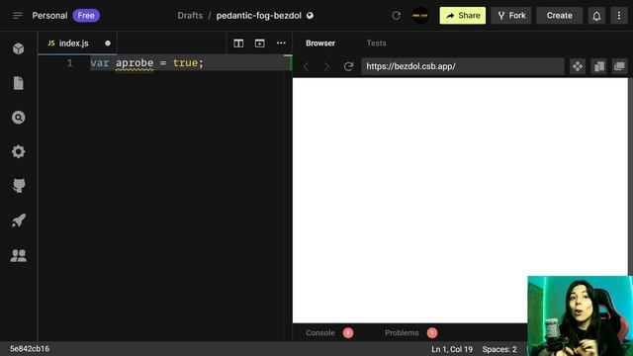Click the Problems count badge
Screen dimensions: 633x356
coord(432,333)
